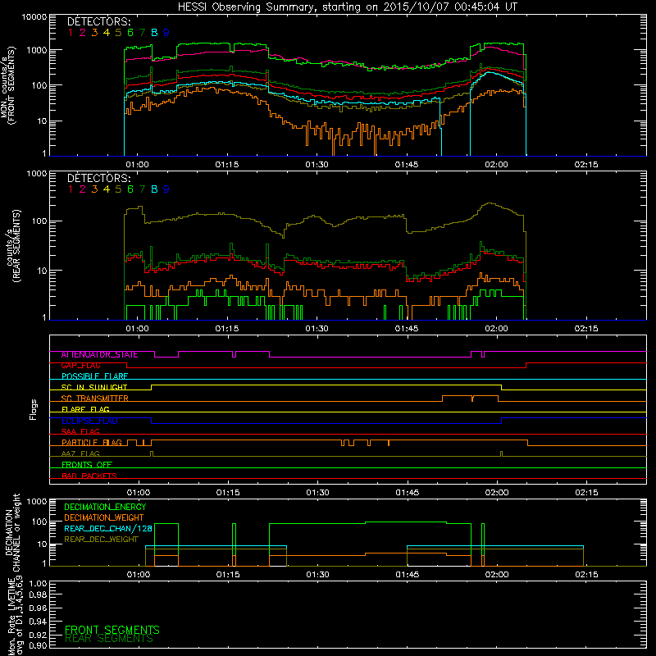Click the ECLIPSE_FLAG label
This screenshot has width=656, height=656.
[89, 421]
